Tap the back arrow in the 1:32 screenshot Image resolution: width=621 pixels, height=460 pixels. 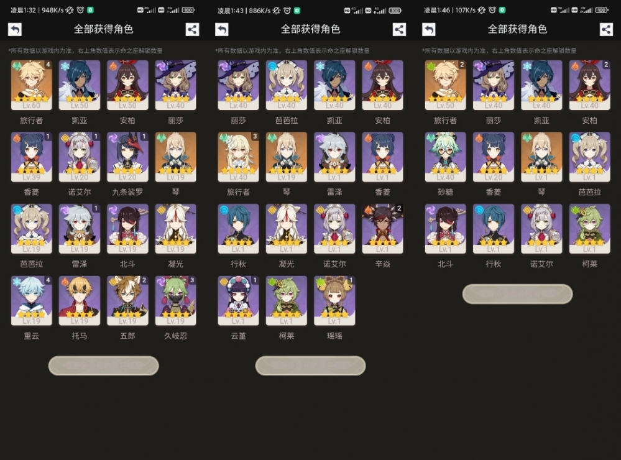coord(15,29)
